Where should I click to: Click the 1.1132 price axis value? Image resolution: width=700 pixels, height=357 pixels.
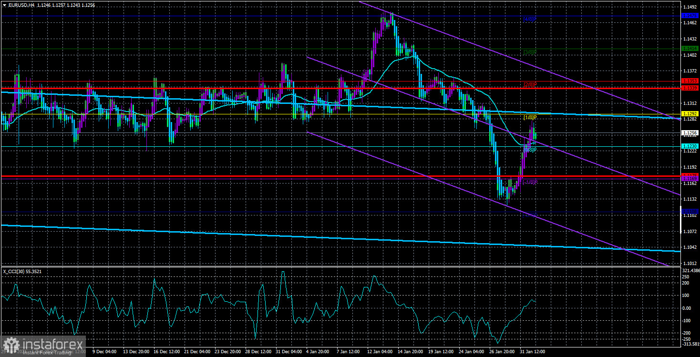(x=690, y=200)
